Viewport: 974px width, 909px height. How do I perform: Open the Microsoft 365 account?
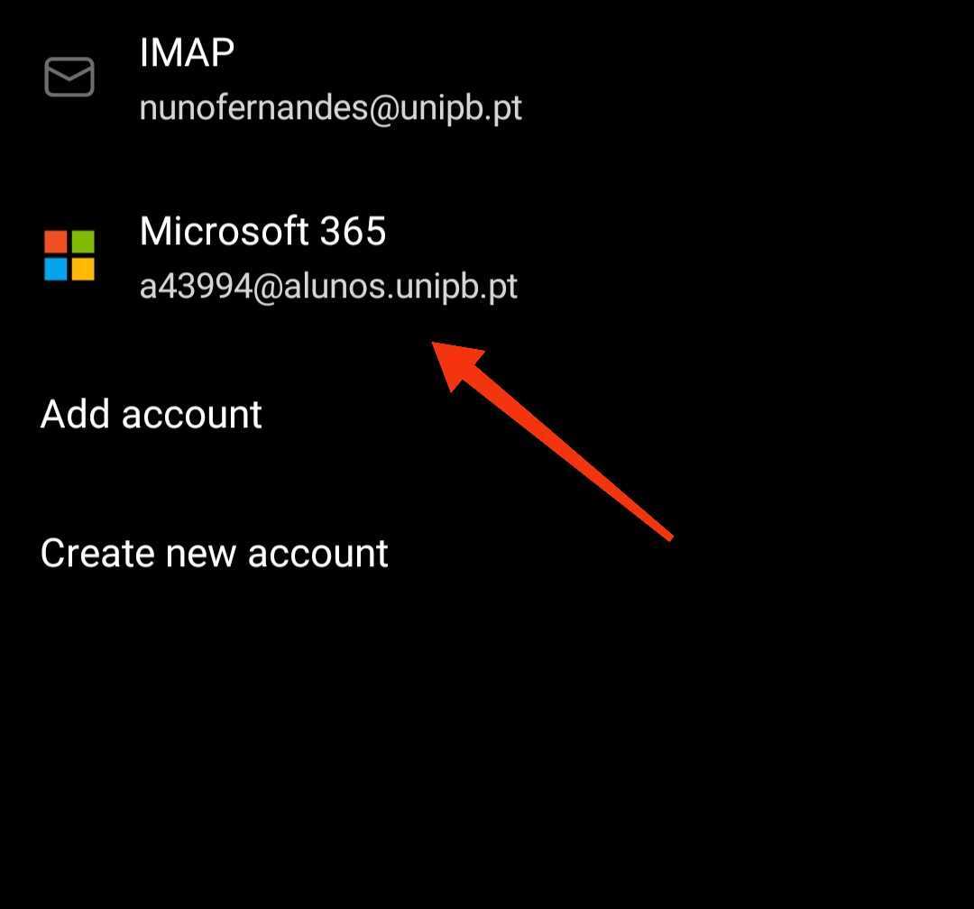487,257
